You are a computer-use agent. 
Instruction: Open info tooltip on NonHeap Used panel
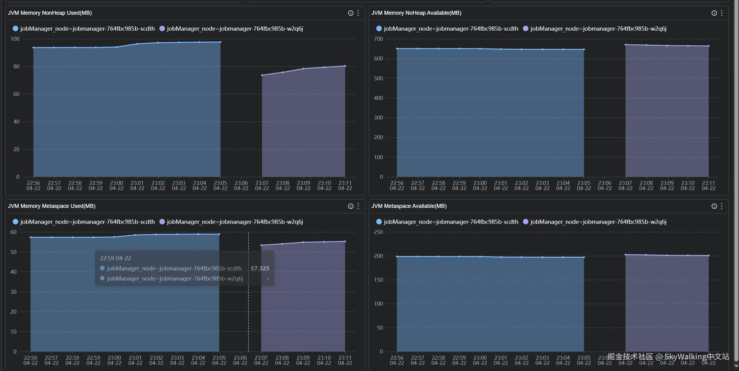(x=351, y=13)
